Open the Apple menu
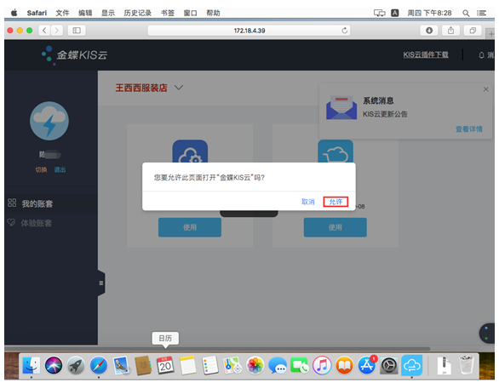This screenshot has height=383, width=499. click(14, 13)
